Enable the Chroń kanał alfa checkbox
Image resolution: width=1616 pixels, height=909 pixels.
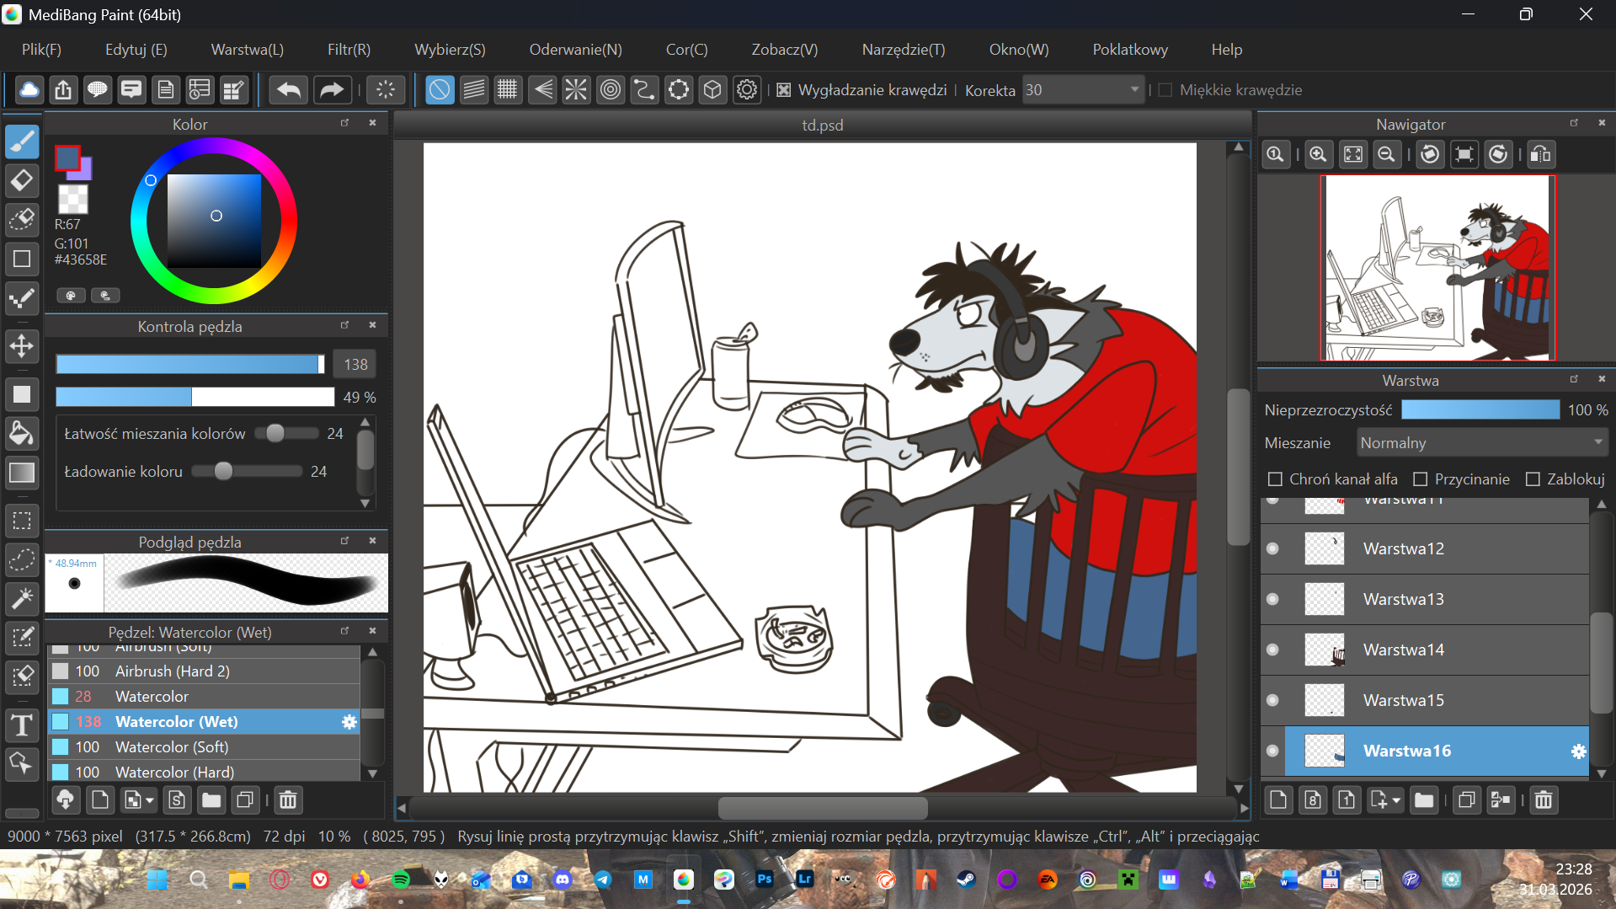coord(1276,479)
